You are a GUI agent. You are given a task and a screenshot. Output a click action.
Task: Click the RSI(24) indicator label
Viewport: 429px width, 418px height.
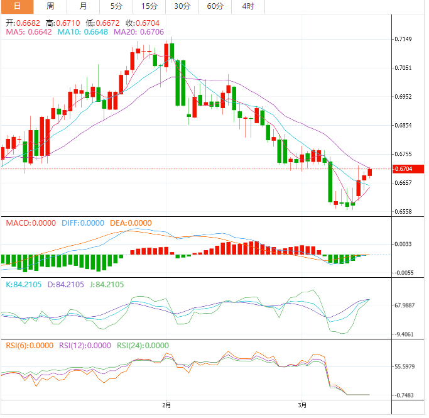click(x=143, y=345)
